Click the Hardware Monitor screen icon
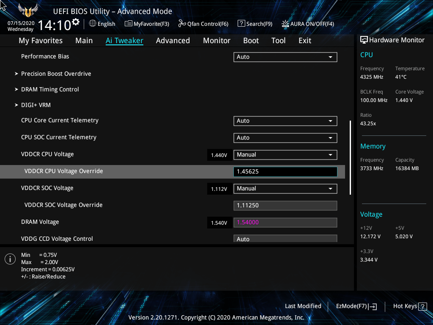Image resolution: width=433 pixels, height=325 pixels. (364, 40)
